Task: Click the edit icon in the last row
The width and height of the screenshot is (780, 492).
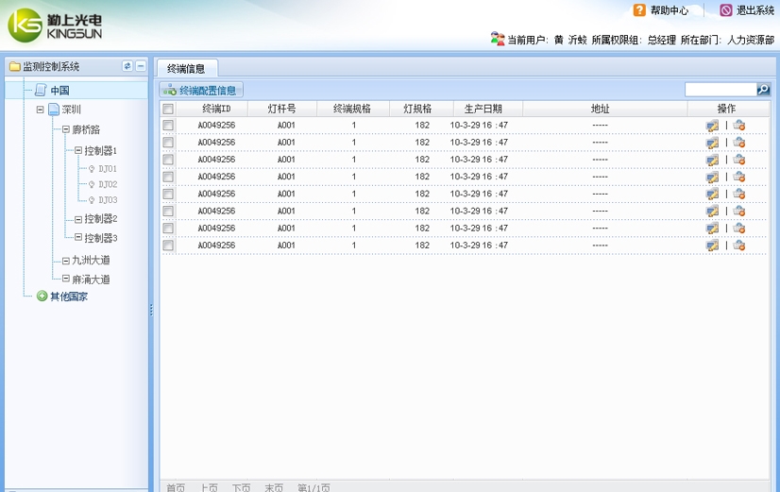Action: (x=712, y=246)
